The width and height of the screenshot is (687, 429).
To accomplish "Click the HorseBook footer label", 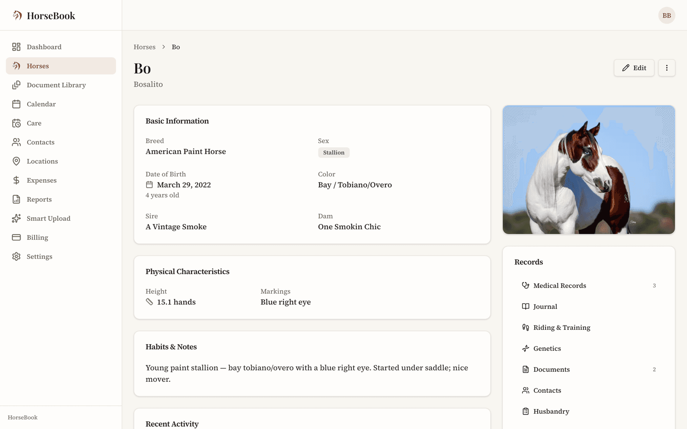I will coord(22,418).
